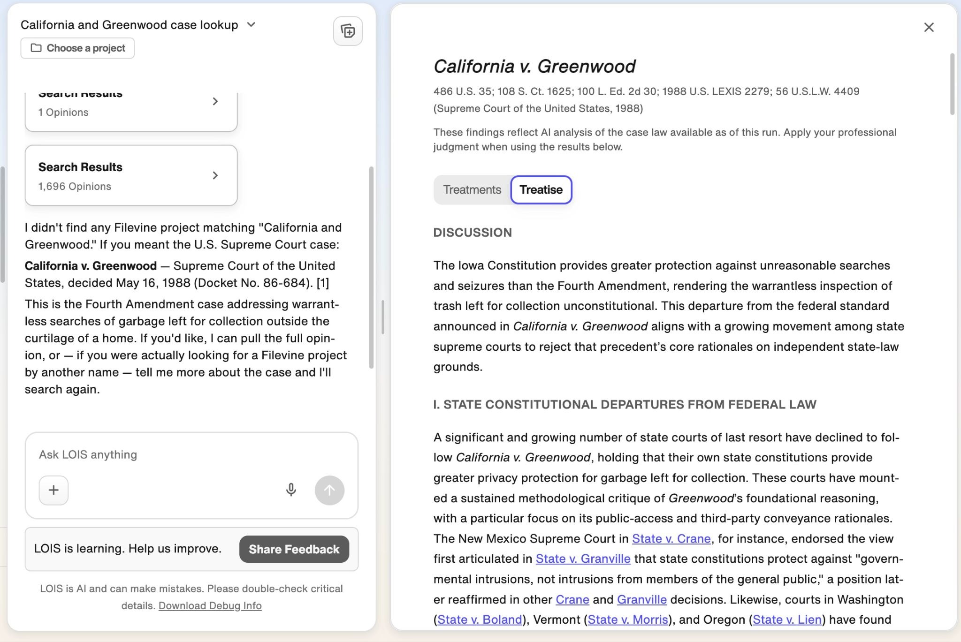
Task: Click the microphone voice input icon
Action: pyautogui.click(x=291, y=490)
